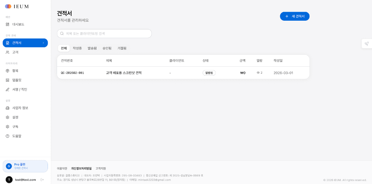Viewport: 372px width, 184px height.
Task: Switch to the 거절됨 tab
Action: coord(122,48)
